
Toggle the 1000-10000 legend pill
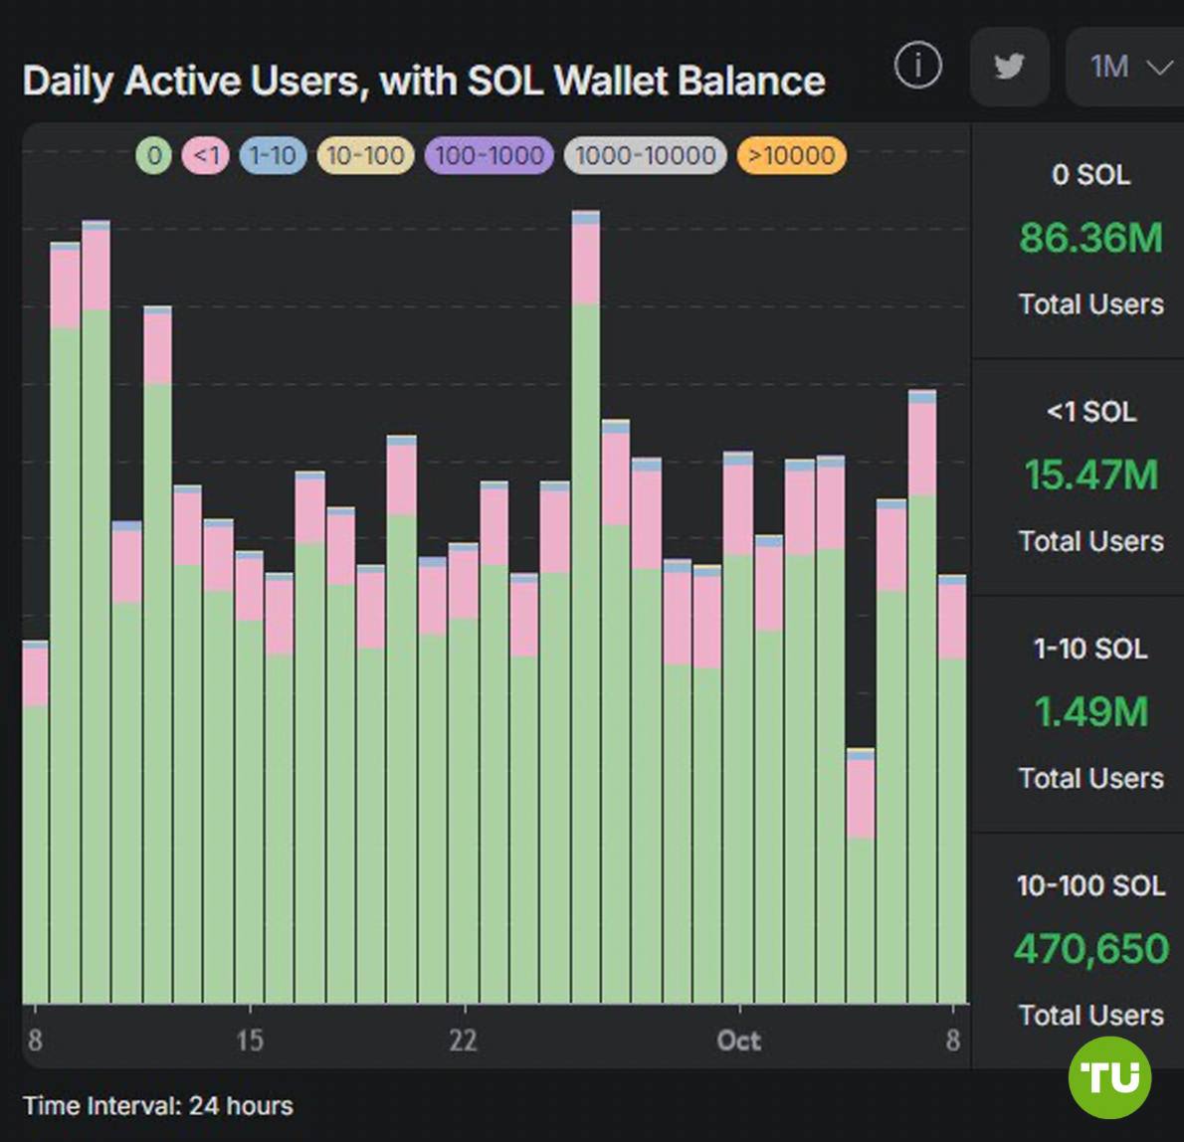point(645,155)
